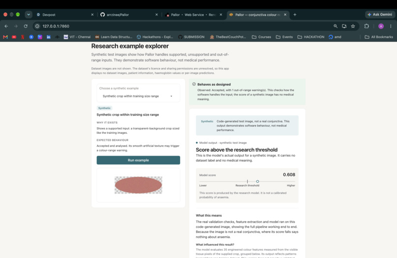
Task: Install app via the address bar icon
Action: [x=344, y=26]
